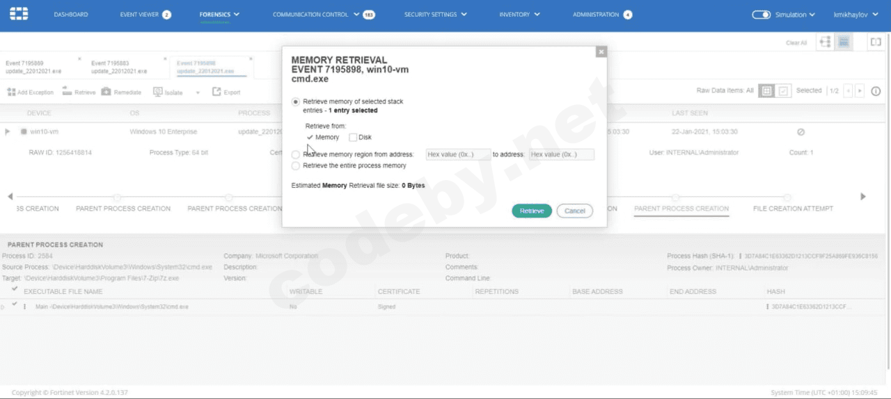This screenshot has width=891, height=399.
Task: Click Retrieve in the toolbar
Action: click(x=79, y=92)
